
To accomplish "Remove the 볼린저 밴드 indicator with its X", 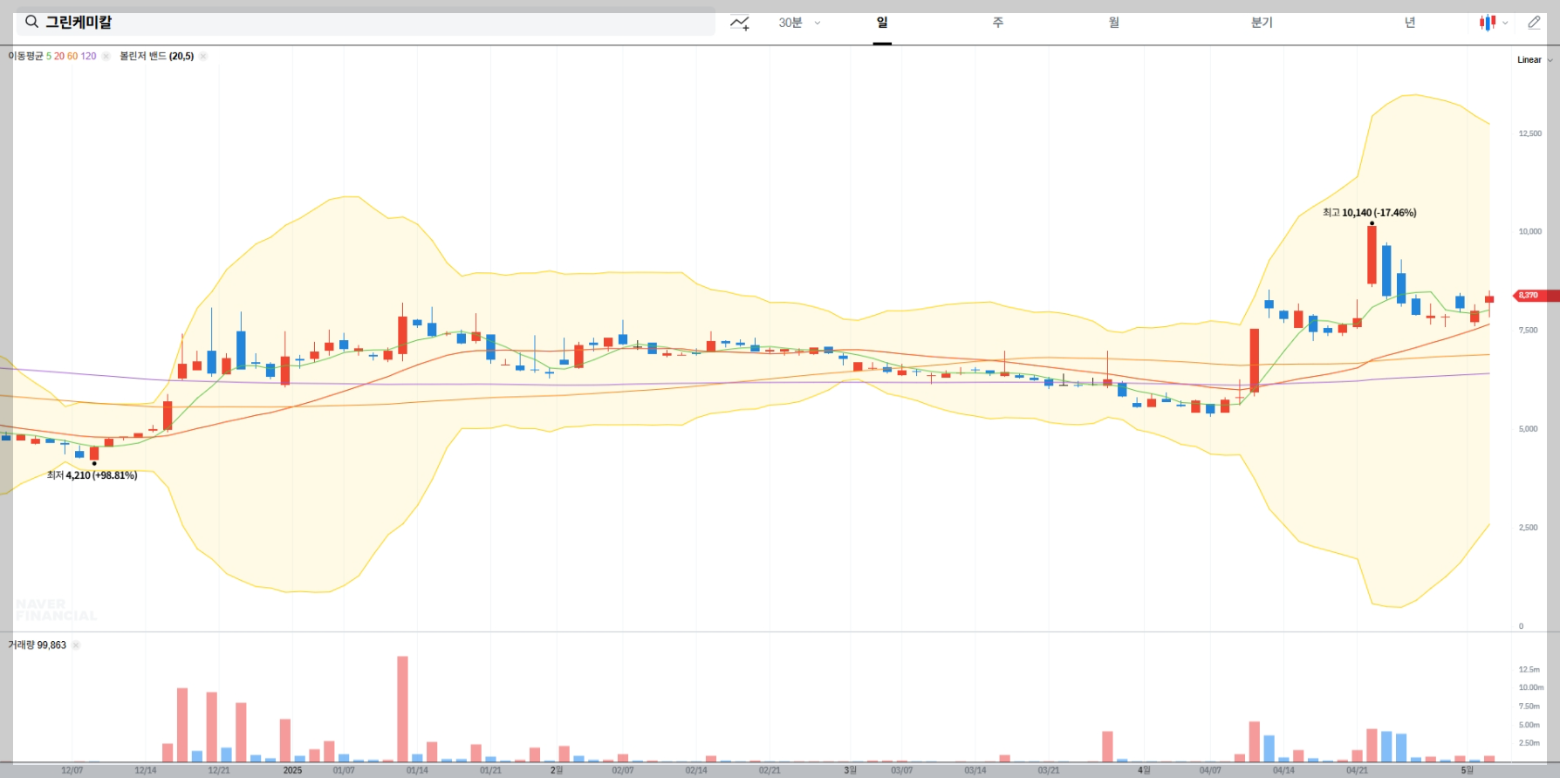I will [x=202, y=56].
